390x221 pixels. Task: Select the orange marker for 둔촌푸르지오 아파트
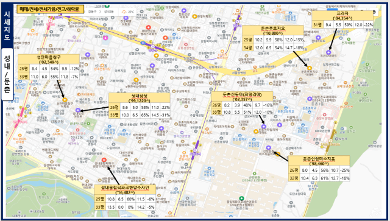tap(310, 68)
